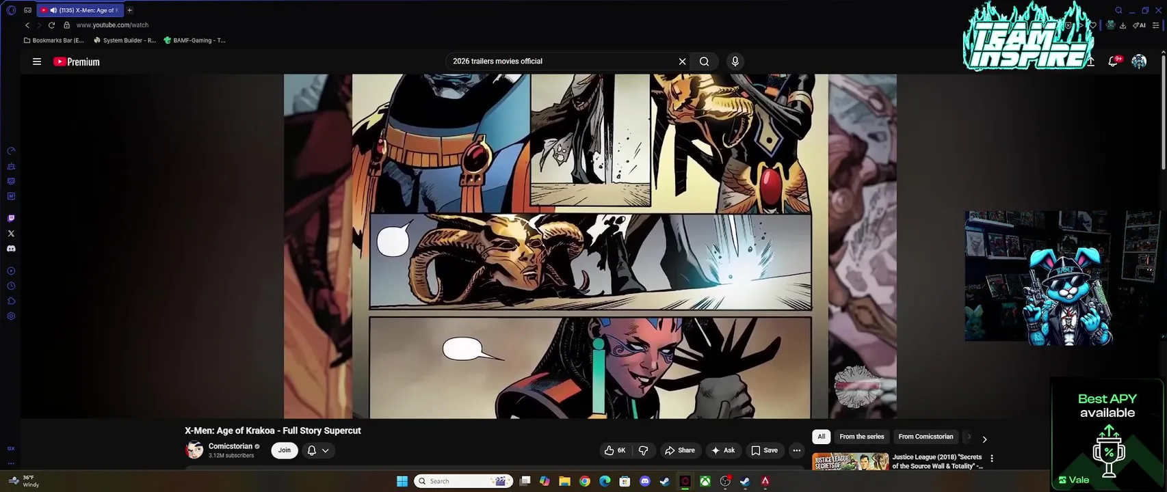Focus the YouTube search box

(561, 61)
